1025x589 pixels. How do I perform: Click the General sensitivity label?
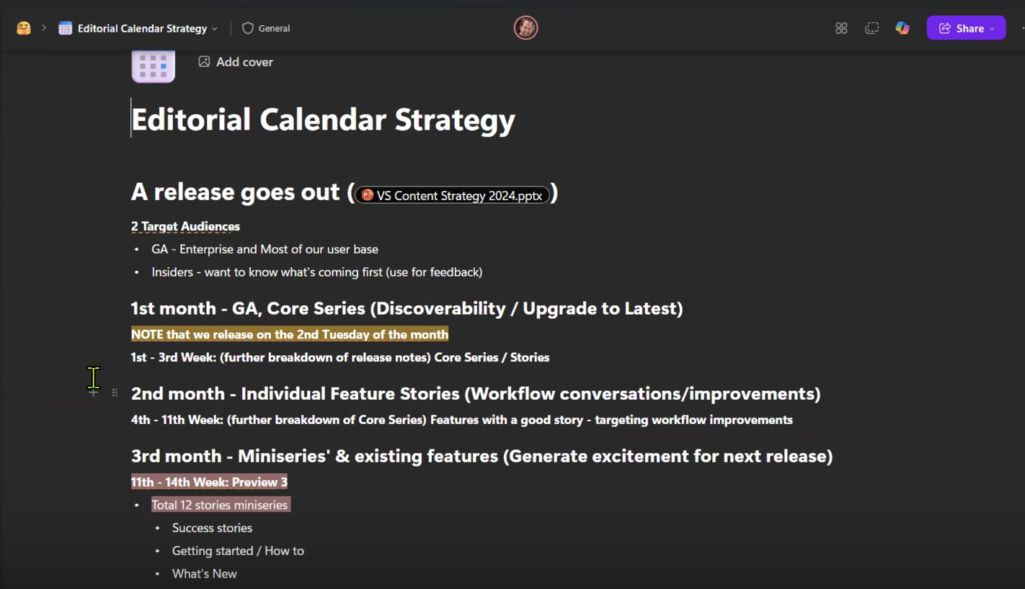click(x=266, y=28)
